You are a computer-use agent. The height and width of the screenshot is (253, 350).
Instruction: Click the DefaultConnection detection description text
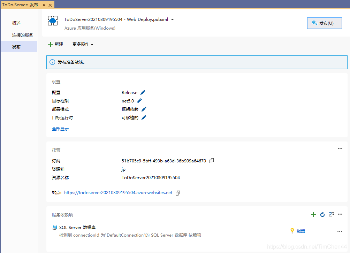(x=130, y=235)
